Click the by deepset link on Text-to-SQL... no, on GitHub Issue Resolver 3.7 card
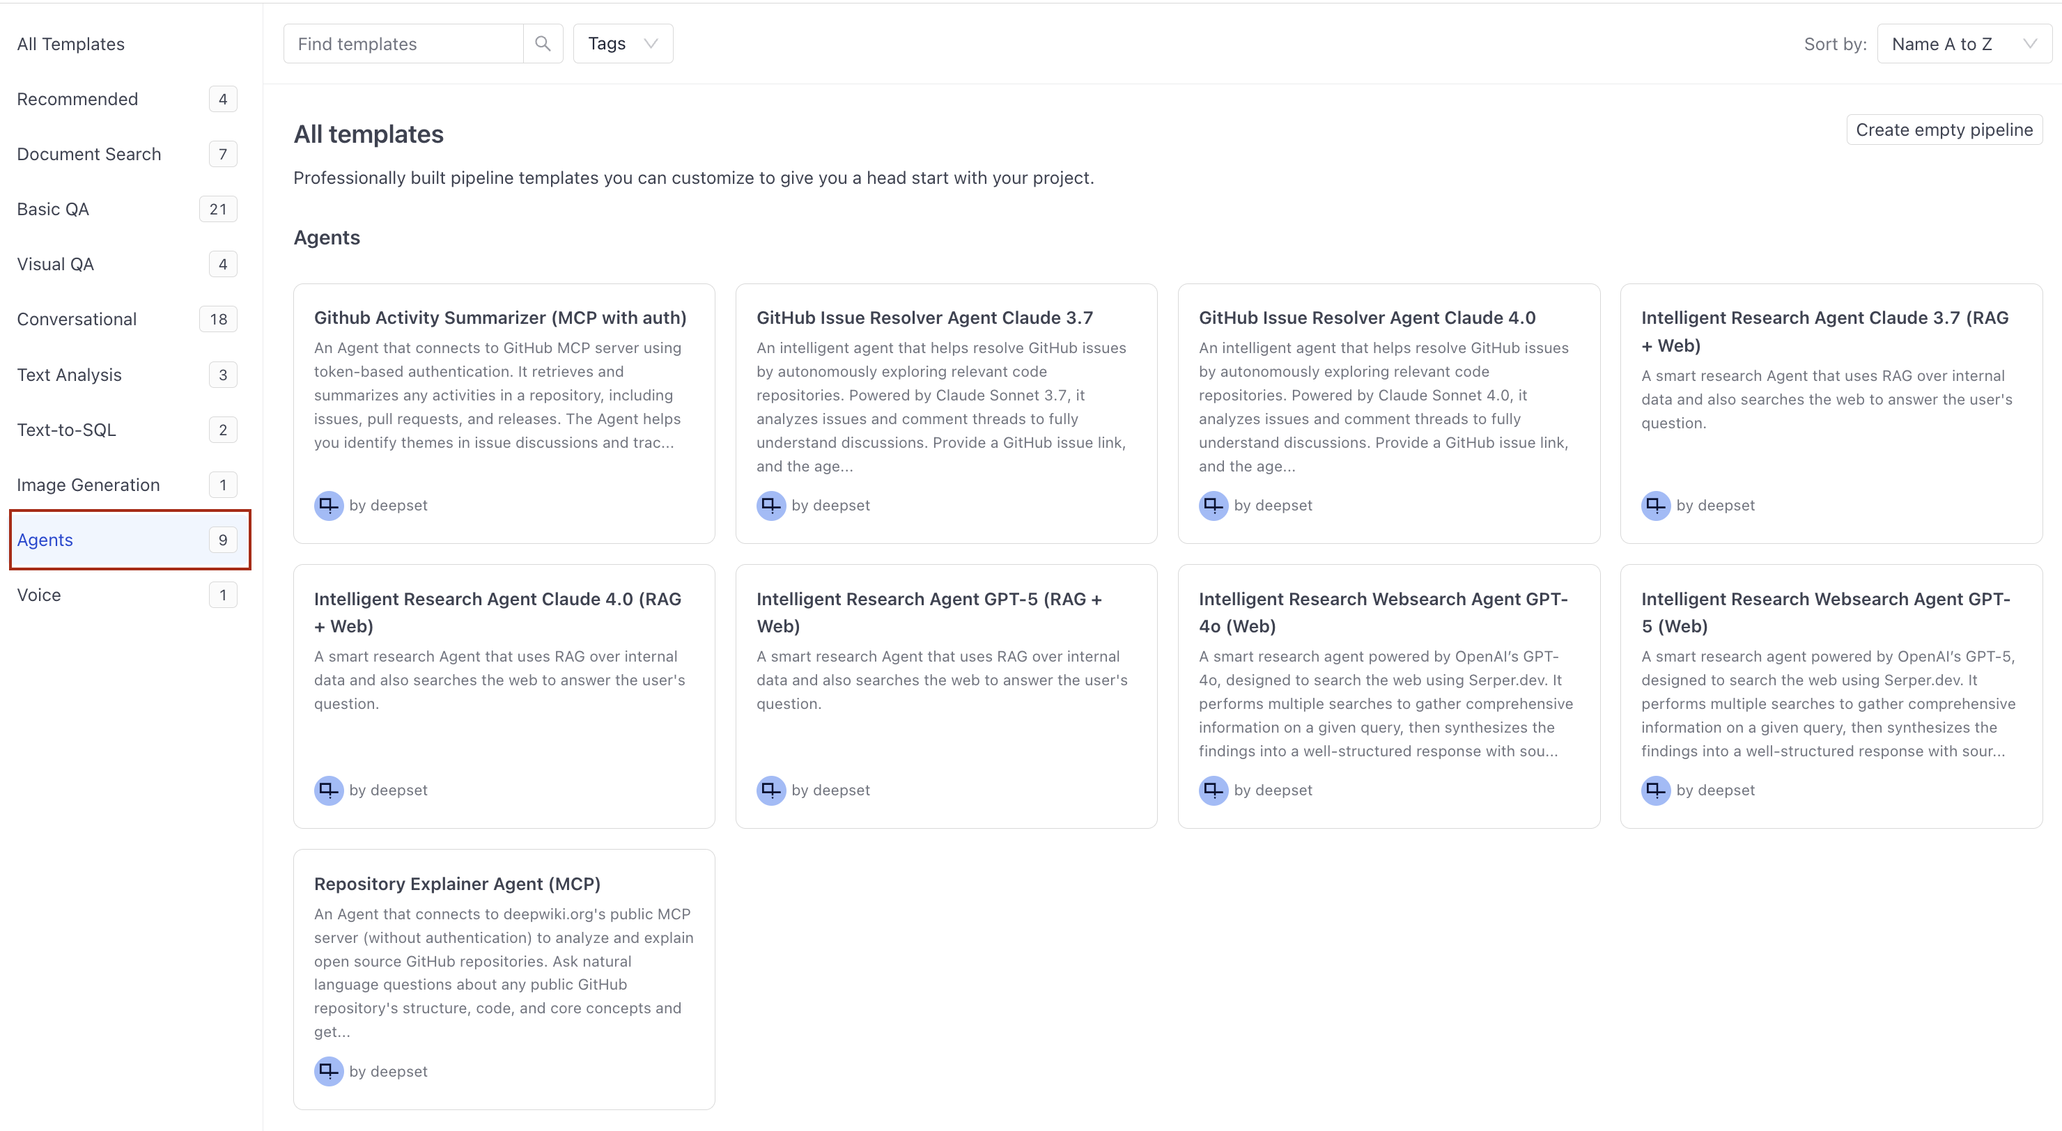The width and height of the screenshot is (2062, 1131). point(831,505)
